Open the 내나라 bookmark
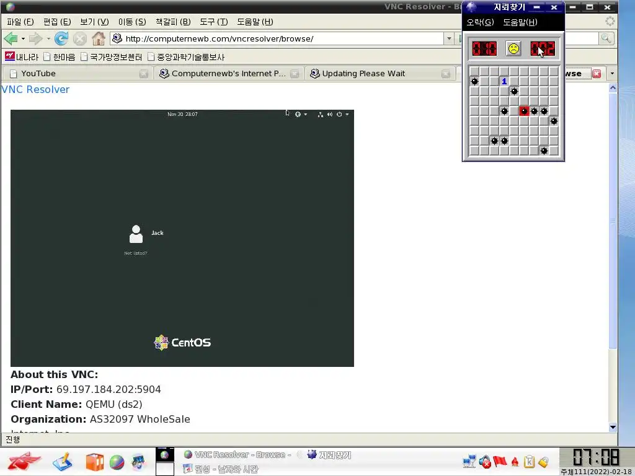635x476 pixels. [22, 56]
